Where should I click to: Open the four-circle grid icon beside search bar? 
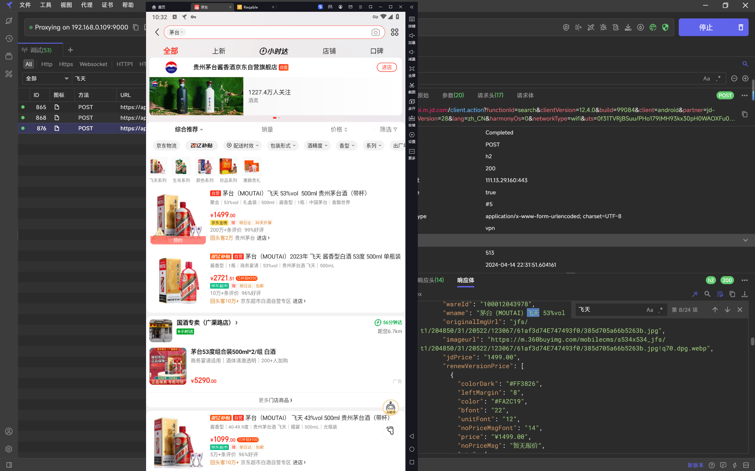(395, 32)
